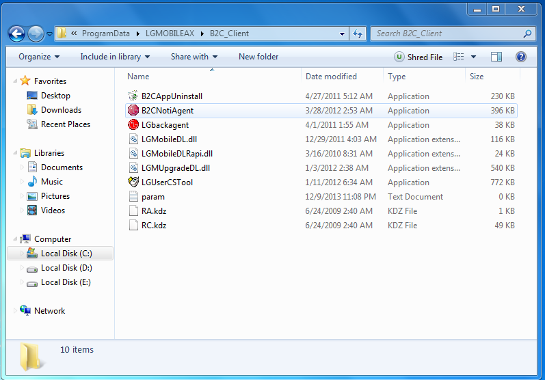Click the B2CAppUninstall file icon
The image size is (545, 380).
pos(133,96)
